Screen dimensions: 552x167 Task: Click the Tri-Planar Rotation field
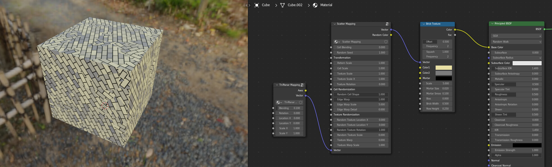coord(289,113)
